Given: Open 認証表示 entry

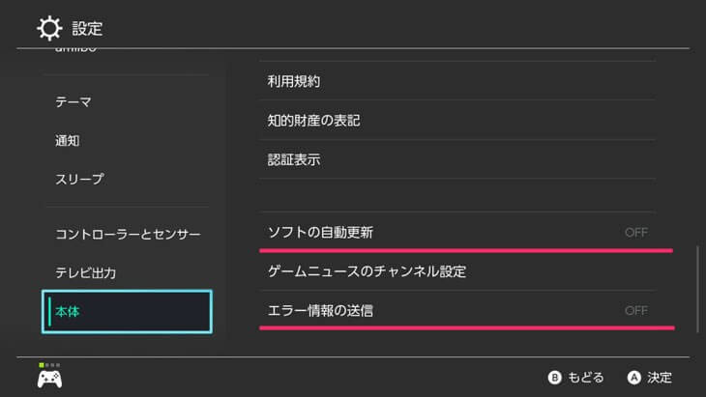Looking at the screenshot, I should coord(294,159).
